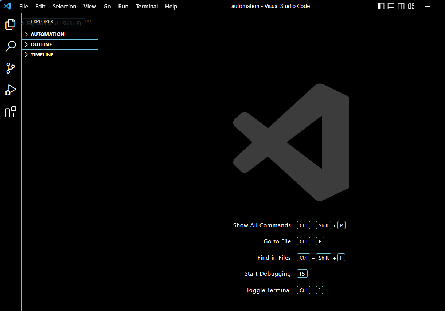
Task: Click the VS Code logo in title bar
Action: [8, 6]
